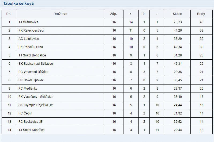The image size is (214, 142).
Task: Open TJ Sokol Kobeřice team entry
Action: pyautogui.click(x=31, y=130)
